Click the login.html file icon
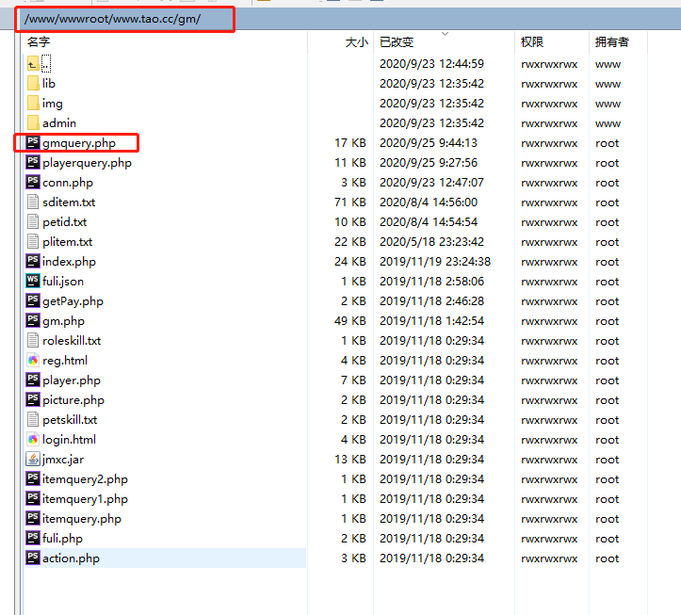The width and height of the screenshot is (681, 615). pos(33,440)
